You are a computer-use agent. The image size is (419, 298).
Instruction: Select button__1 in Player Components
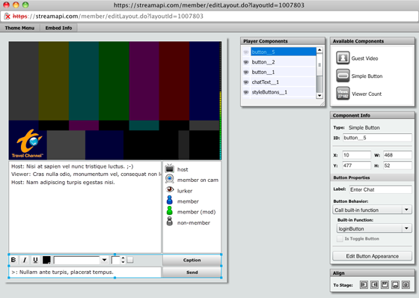284,72
